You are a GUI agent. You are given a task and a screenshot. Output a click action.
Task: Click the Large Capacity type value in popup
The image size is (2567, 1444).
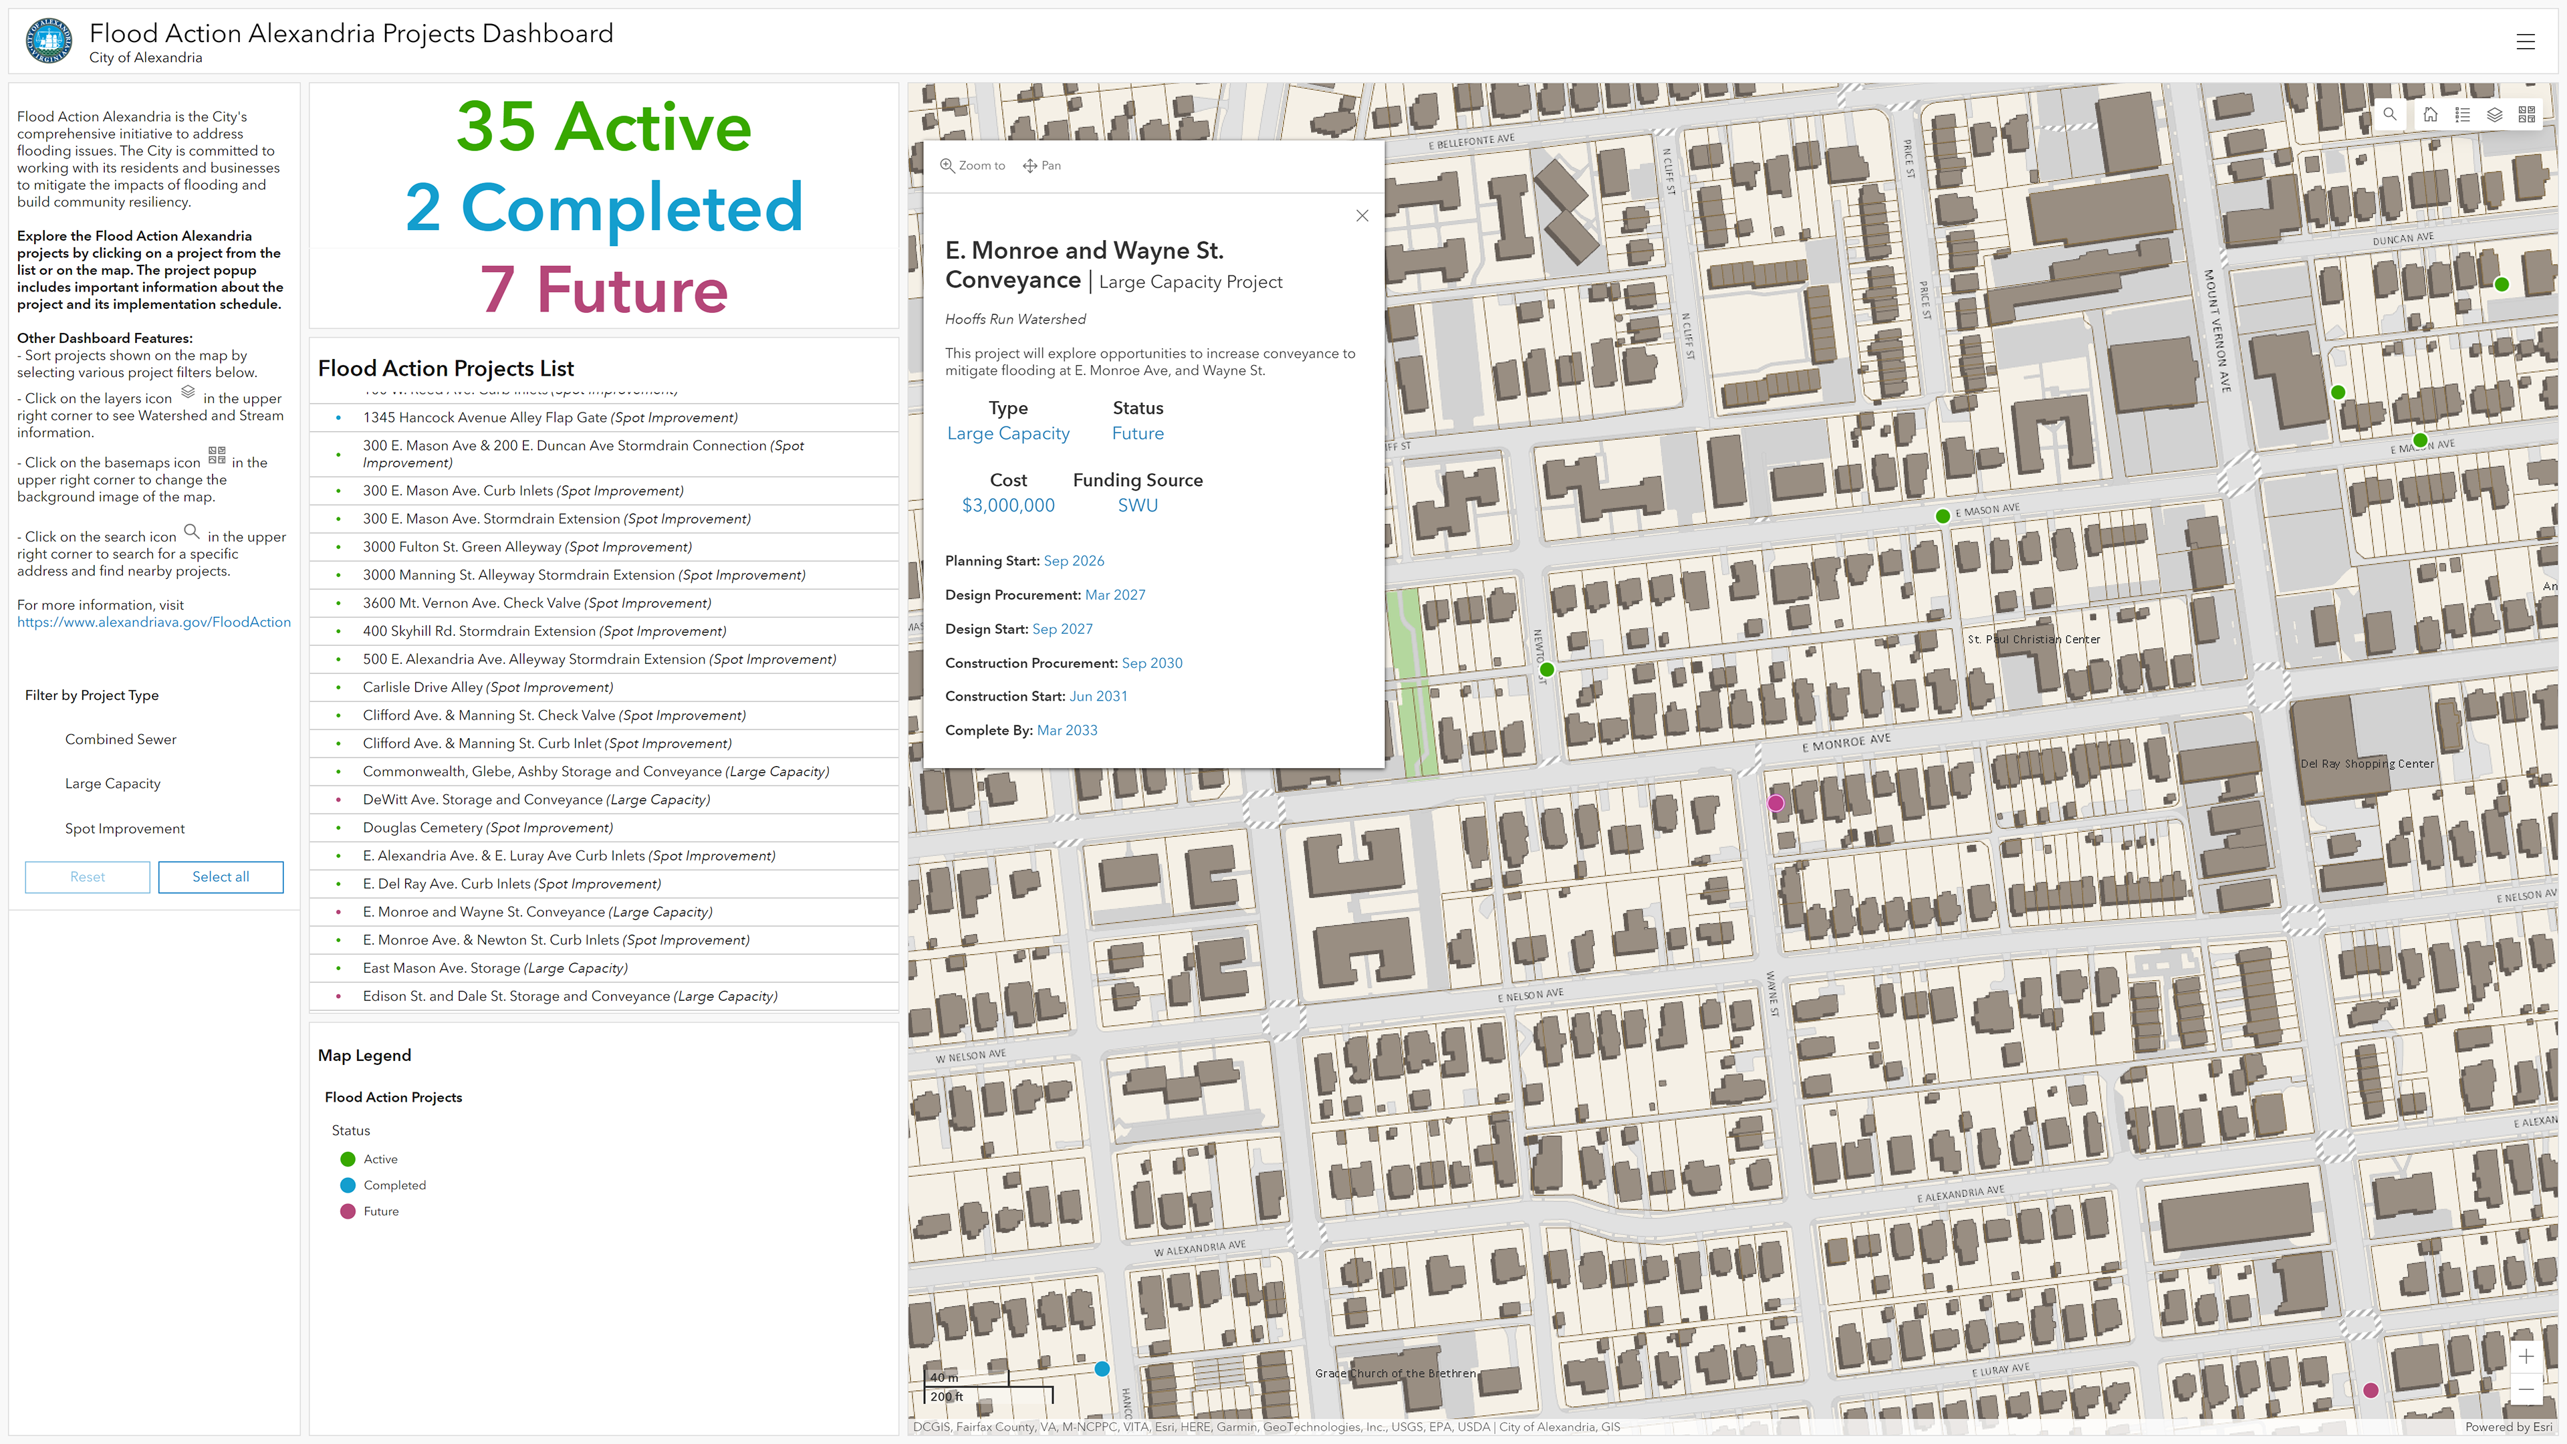1009,433
